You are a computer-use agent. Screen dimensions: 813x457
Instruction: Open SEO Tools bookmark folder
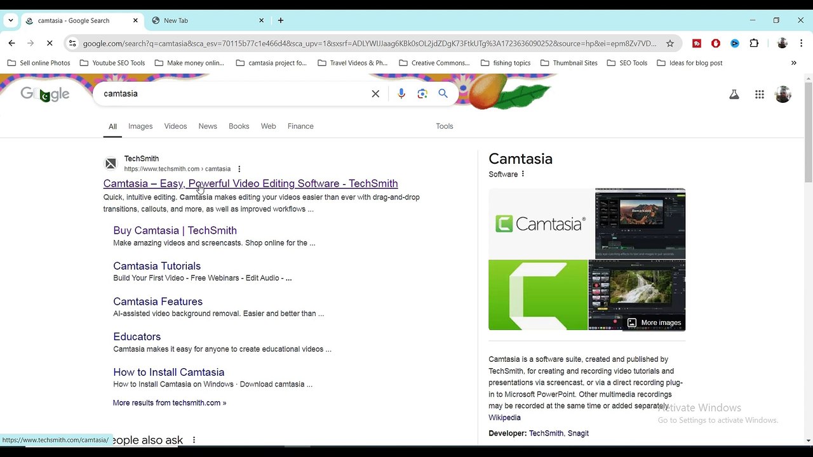(x=627, y=63)
